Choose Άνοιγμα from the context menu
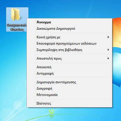This screenshot has width=121, height=121. [44, 22]
